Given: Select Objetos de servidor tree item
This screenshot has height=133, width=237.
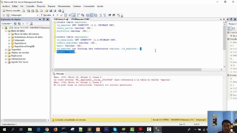Looking at the screenshot, I should [x=20, y=52].
